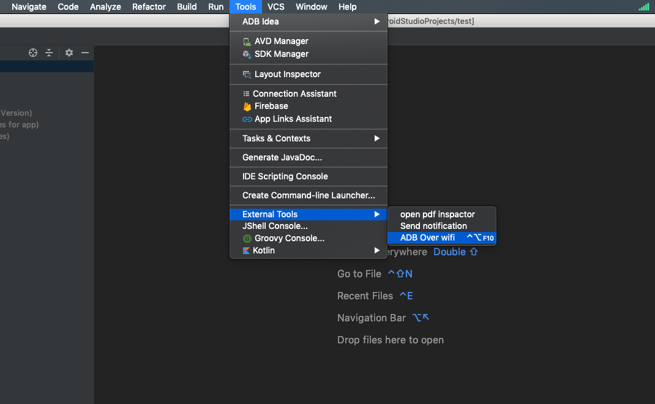Screen dimensions: 655x404
Task: Select Connection Assistant menu item
Action: (309, 94)
